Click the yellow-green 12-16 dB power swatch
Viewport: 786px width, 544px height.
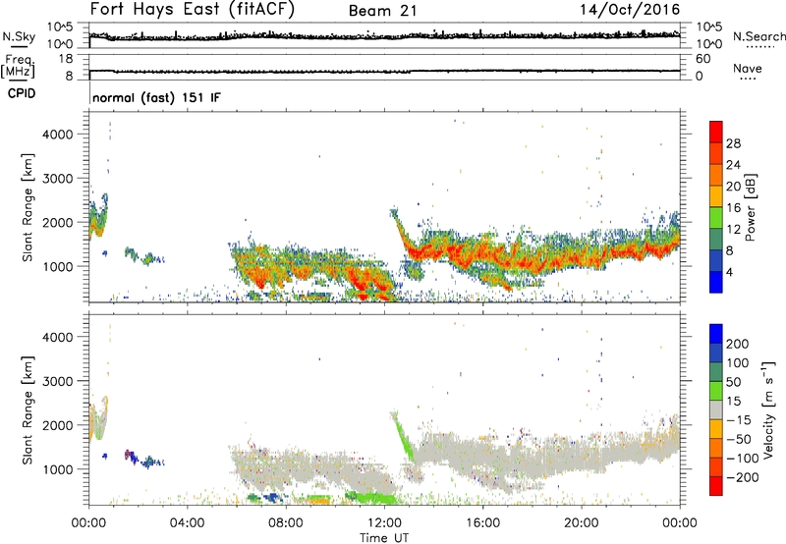tap(716, 217)
